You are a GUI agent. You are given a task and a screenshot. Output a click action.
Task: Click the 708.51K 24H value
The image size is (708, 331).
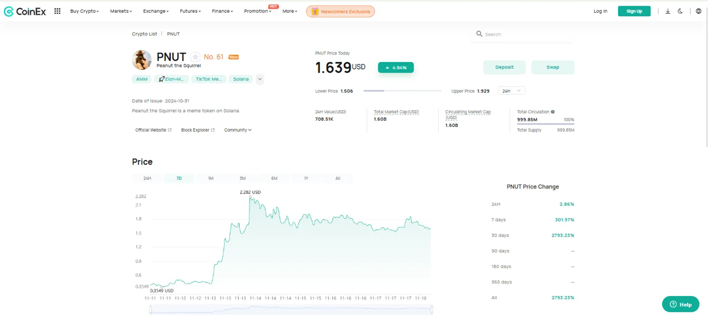point(324,119)
